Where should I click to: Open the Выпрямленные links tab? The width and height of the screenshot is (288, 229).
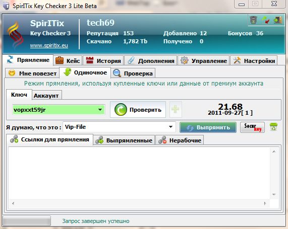tap(124, 140)
